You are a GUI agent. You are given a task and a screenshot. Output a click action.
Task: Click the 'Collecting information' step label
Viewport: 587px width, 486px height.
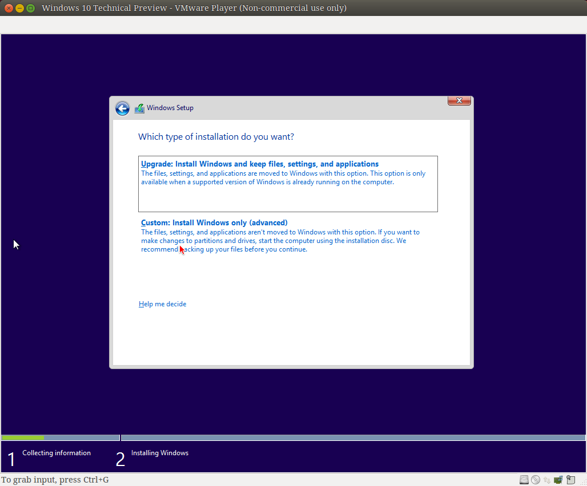tap(57, 453)
